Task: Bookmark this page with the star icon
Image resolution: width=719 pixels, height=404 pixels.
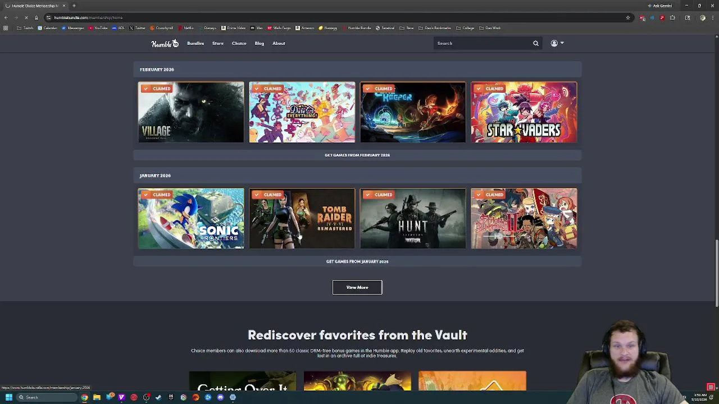Action: pyautogui.click(x=628, y=17)
